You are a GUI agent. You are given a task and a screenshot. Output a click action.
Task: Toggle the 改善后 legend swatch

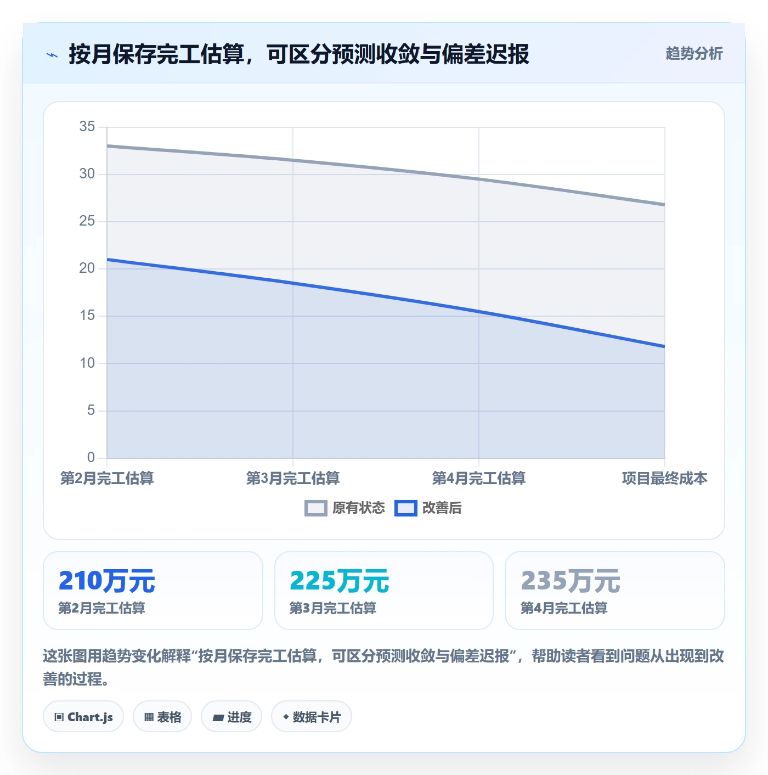[405, 508]
